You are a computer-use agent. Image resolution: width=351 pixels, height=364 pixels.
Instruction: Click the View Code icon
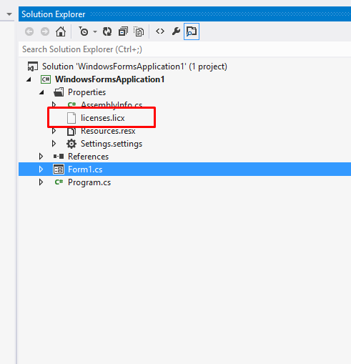160,31
